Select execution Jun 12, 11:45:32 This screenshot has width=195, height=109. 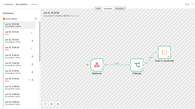pos(19,56)
